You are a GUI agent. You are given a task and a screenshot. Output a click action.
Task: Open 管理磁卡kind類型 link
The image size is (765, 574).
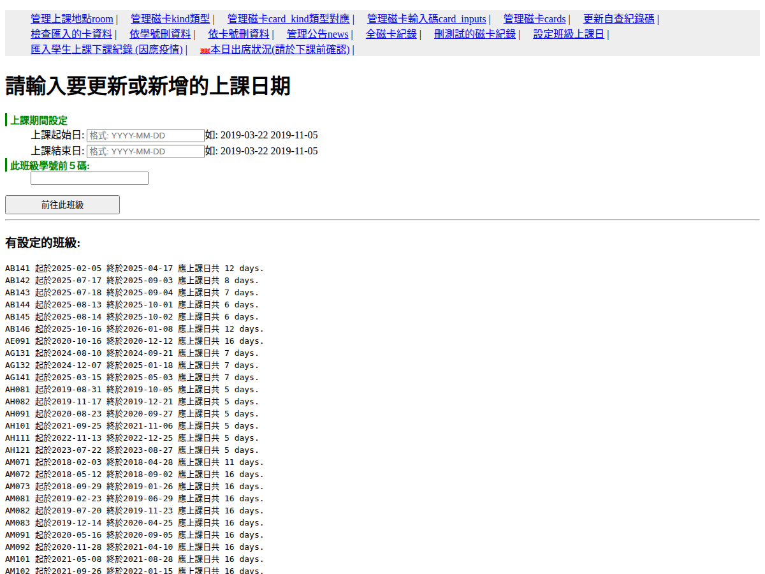(170, 19)
